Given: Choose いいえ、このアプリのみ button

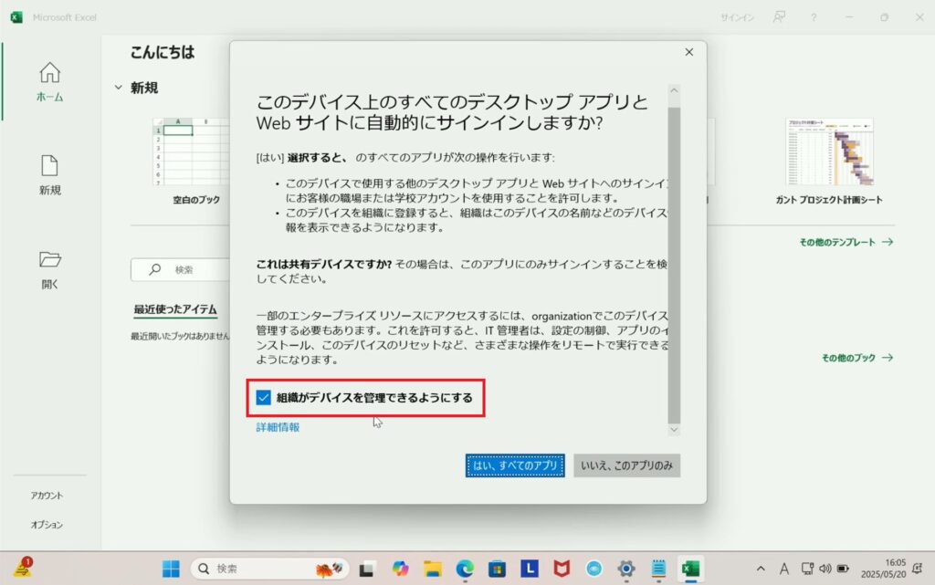Looking at the screenshot, I should 626,465.
